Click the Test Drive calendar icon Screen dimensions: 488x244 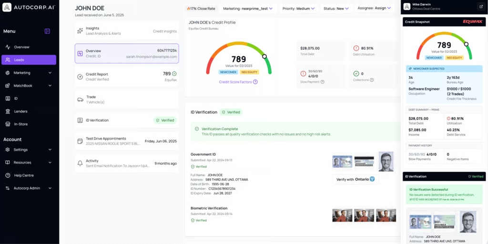pyautogui.click(x=80, y=141)
